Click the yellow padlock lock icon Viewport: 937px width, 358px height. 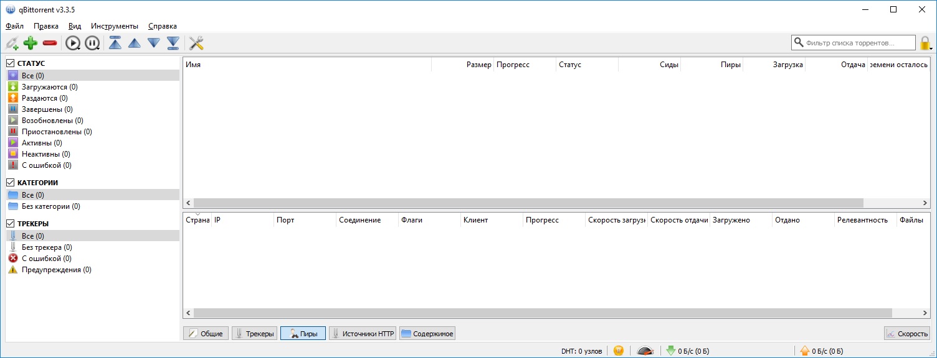925,43
